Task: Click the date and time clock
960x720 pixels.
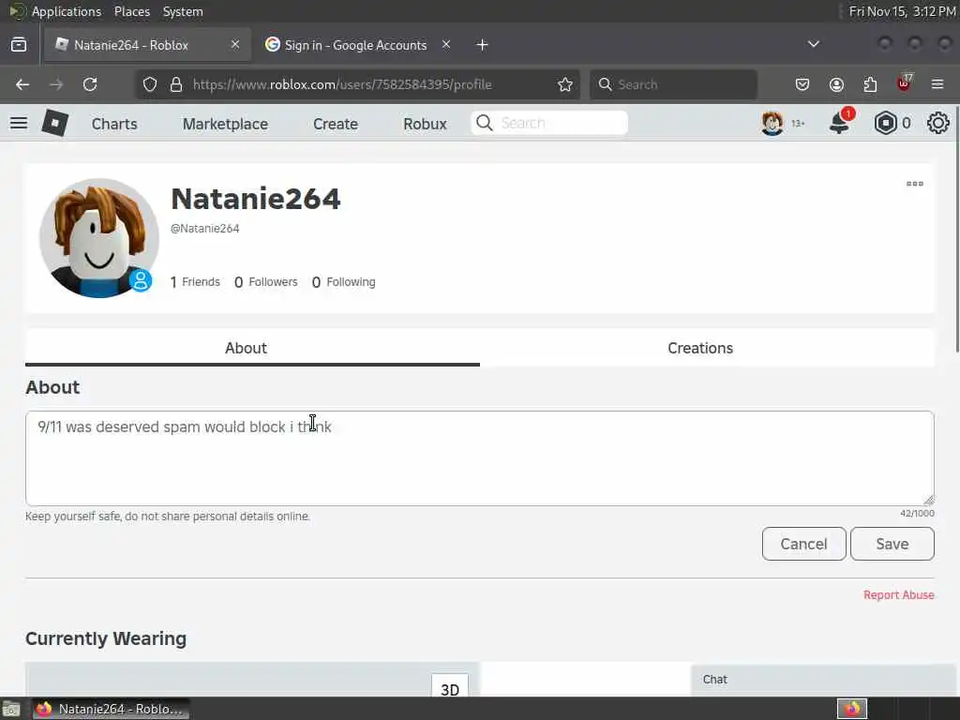Action: 902,11
